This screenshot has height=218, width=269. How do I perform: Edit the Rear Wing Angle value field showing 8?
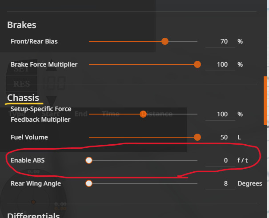click(x=220, y=184)
